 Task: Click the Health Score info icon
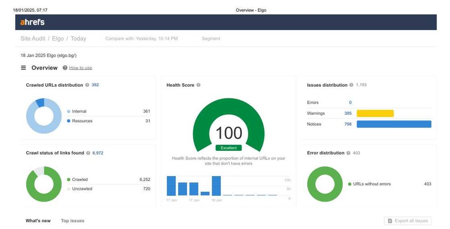point(198,85)
